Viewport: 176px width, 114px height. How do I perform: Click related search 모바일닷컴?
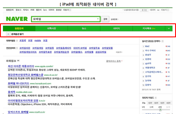[107, 48]
